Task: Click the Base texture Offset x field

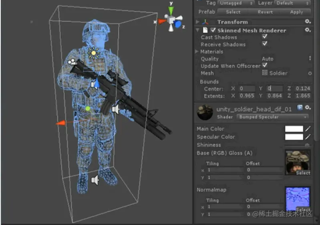Action: tap(265, 170)
